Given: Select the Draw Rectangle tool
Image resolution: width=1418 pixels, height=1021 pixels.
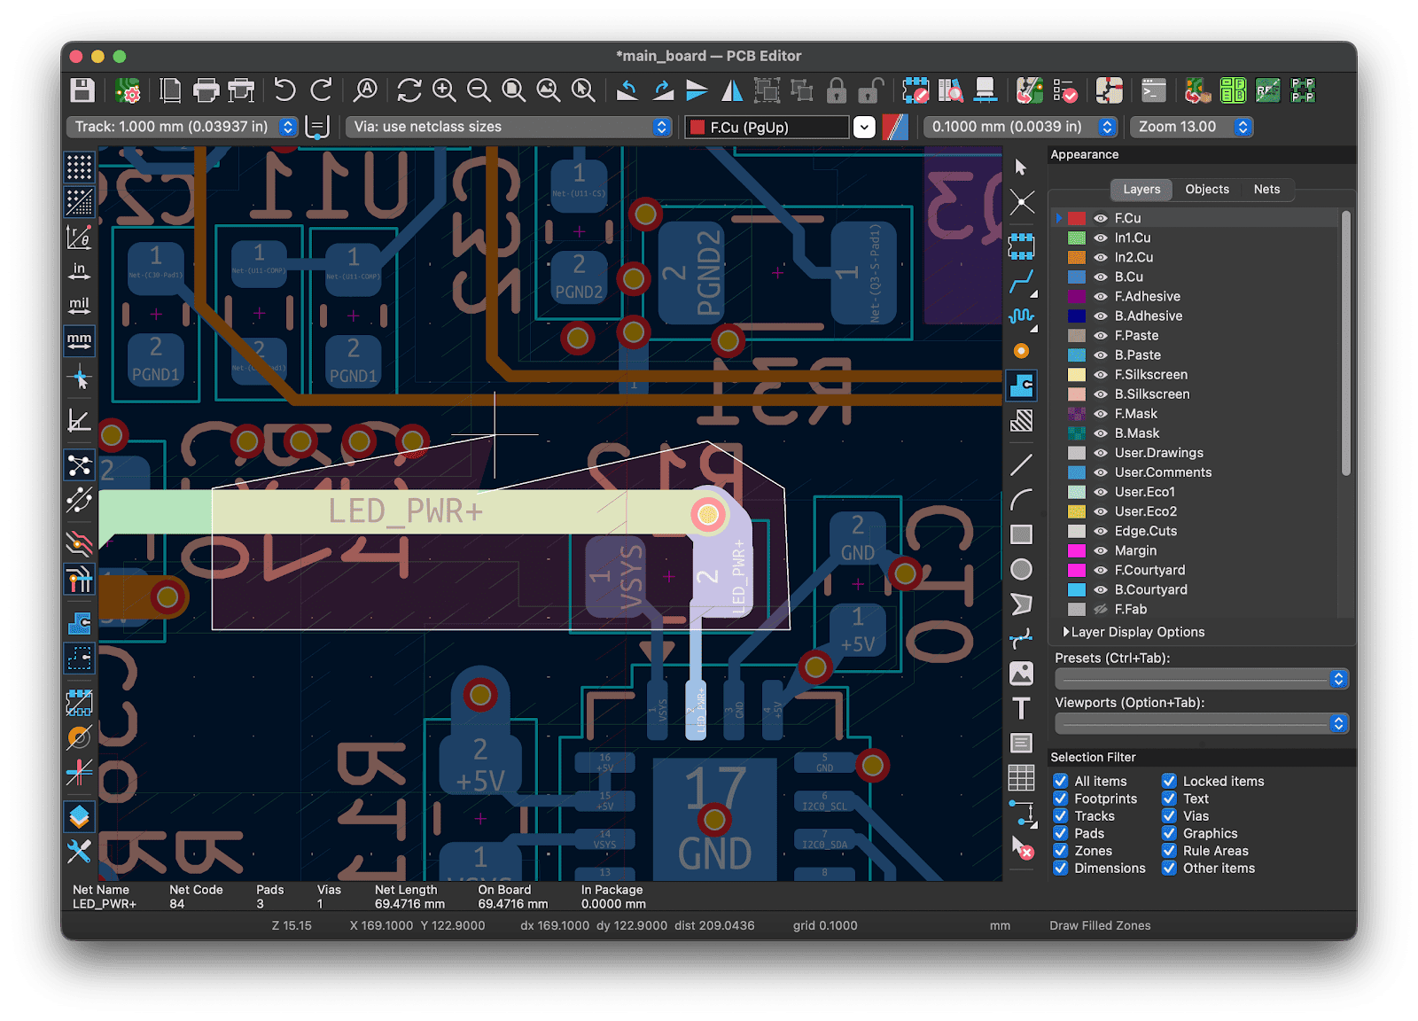Looking at the screenshot, I should point(1021,534).
